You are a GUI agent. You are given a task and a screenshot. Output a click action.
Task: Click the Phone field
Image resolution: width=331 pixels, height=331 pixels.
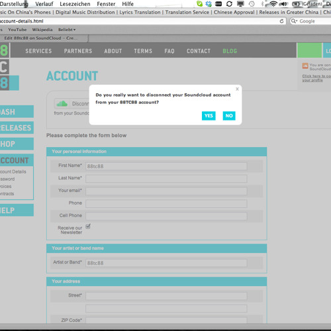(x=166, y=204)
